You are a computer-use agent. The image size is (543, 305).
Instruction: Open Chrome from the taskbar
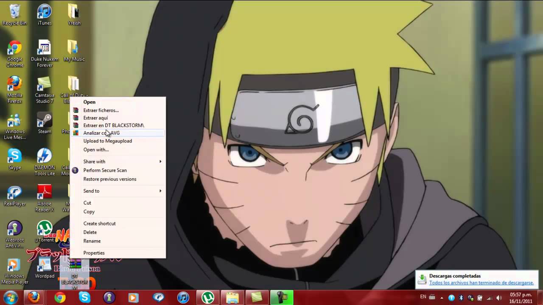tap(60, 297)
